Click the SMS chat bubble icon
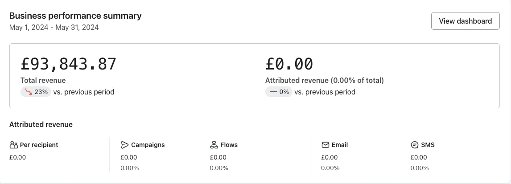Image resolution: width=511 pixels, height=184 pixels. tap(415, 145)
